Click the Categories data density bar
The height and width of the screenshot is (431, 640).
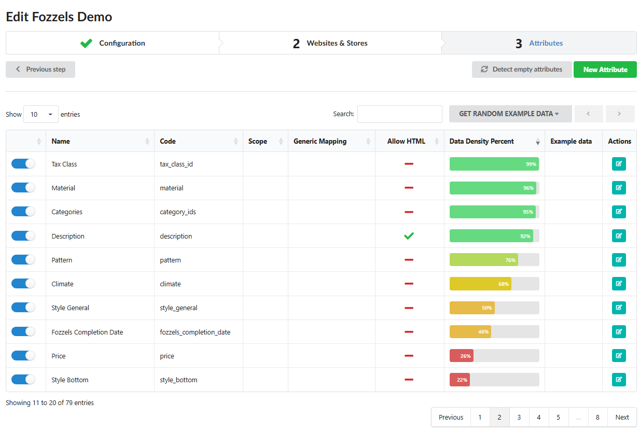pos(494,212)
